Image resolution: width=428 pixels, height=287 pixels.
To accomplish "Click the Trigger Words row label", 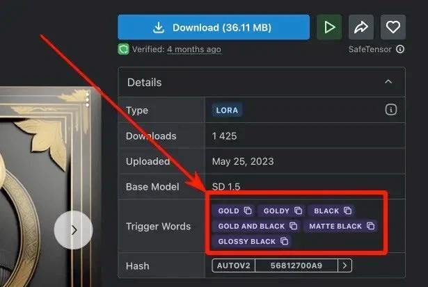I will click(158, 227).
